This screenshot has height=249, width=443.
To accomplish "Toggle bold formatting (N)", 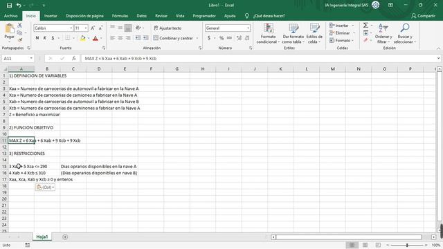I will (x=37, y=38).
